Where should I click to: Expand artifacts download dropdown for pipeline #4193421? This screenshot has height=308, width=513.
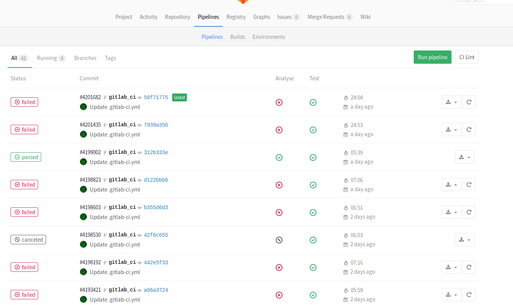pos(451,294)
